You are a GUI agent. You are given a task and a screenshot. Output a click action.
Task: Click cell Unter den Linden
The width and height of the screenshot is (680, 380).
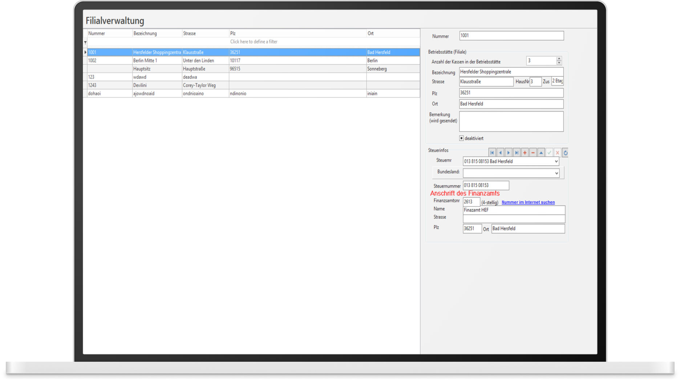tap(205, 61)
